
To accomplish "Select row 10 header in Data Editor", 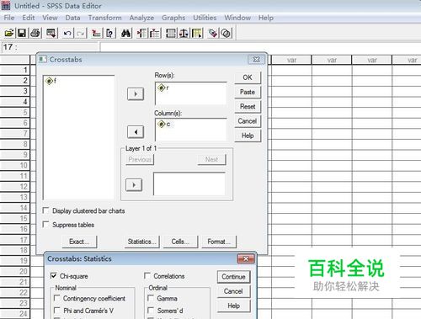I will [x=15, y=165].
